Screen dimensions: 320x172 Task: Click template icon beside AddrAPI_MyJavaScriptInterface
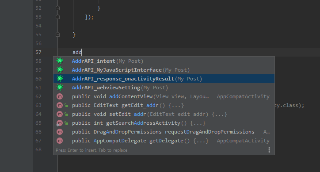(x=60, y=70)
